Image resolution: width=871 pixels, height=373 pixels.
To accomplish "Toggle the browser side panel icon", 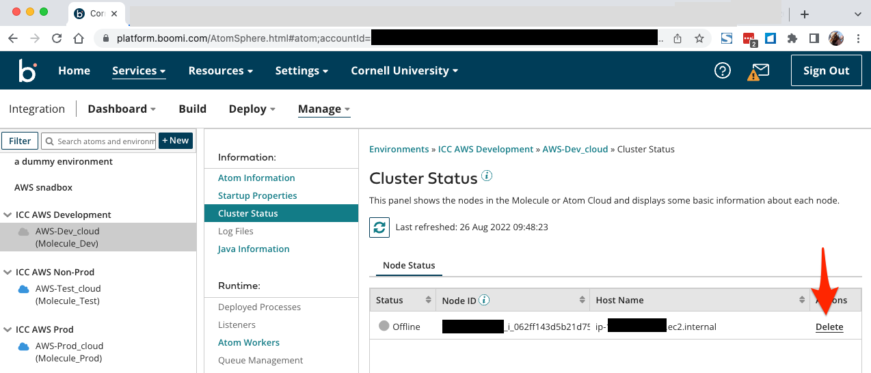I will tap(814, 39).
